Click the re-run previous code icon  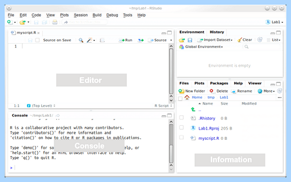141,40
